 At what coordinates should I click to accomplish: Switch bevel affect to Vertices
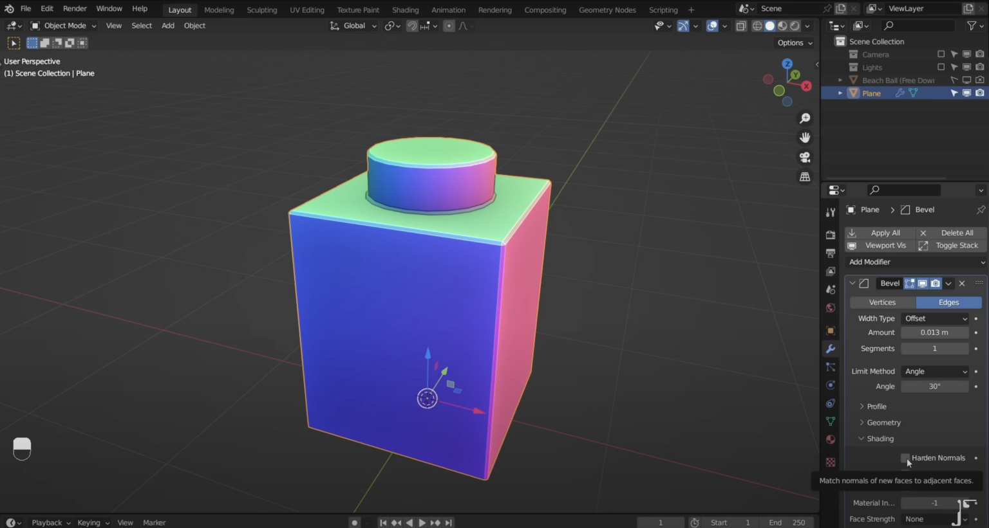click(882, 302)
